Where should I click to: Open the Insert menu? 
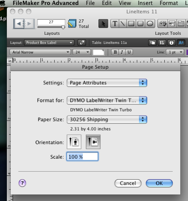point(145,3)
